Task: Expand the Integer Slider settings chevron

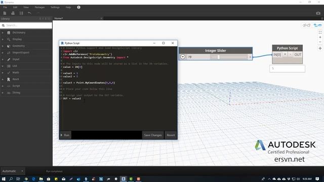Action: 183,57
